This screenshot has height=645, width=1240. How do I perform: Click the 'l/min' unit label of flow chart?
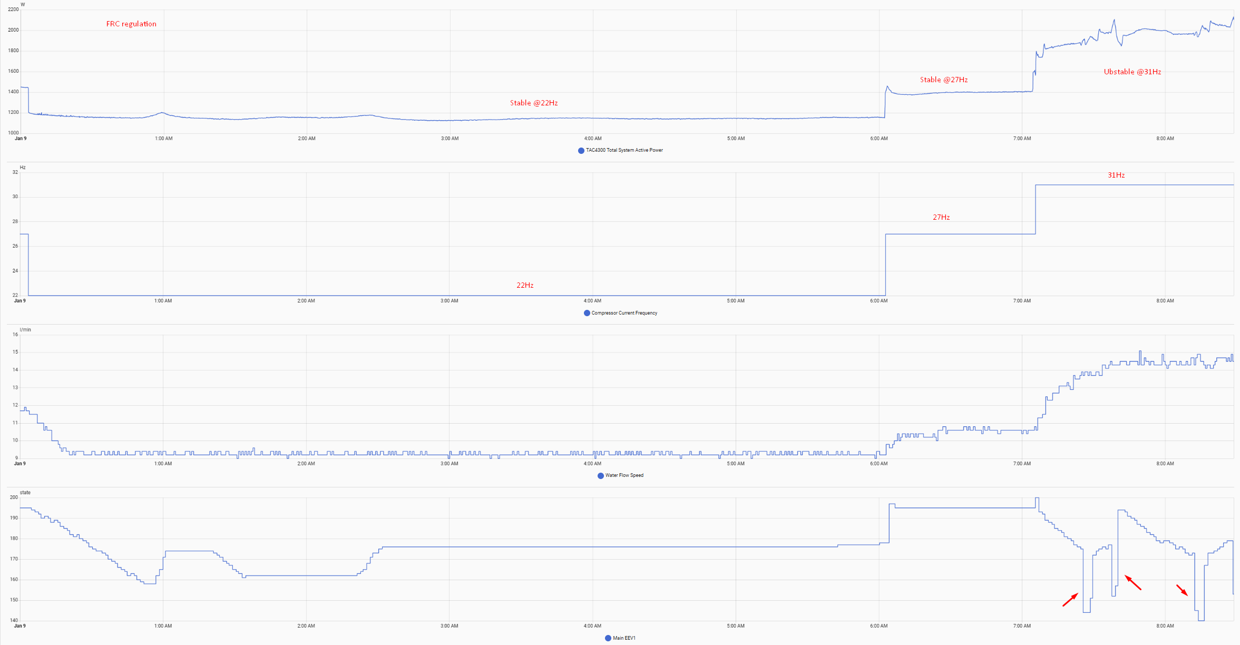(x=25, y=330)
